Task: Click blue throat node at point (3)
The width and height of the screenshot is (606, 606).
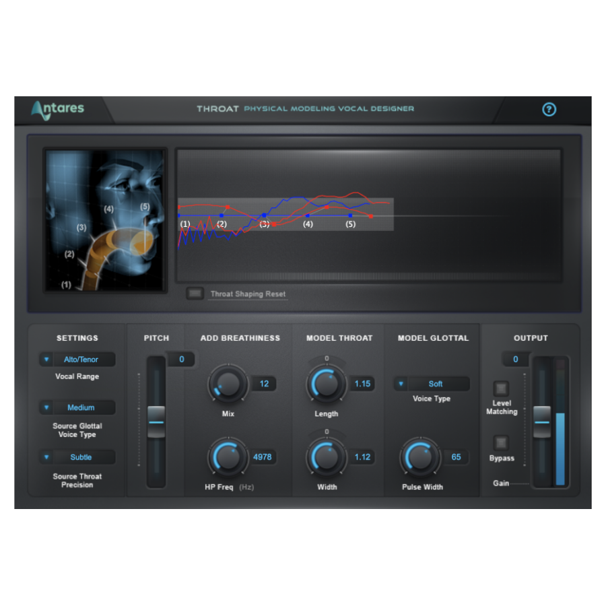Action: pos(265,215)
